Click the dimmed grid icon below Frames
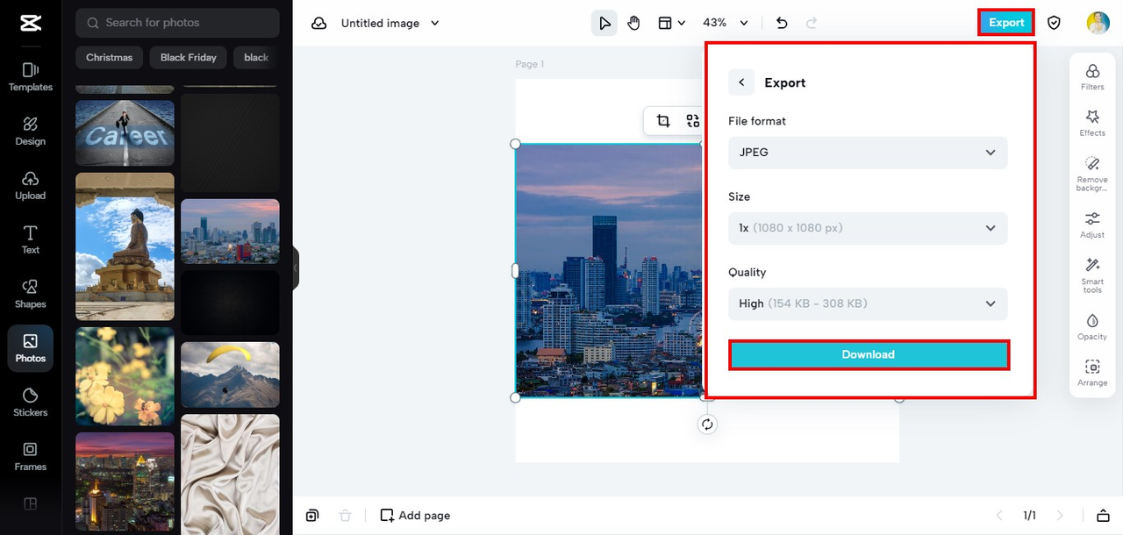Viewport: 1123px width, 535px height. click(30, 503)
